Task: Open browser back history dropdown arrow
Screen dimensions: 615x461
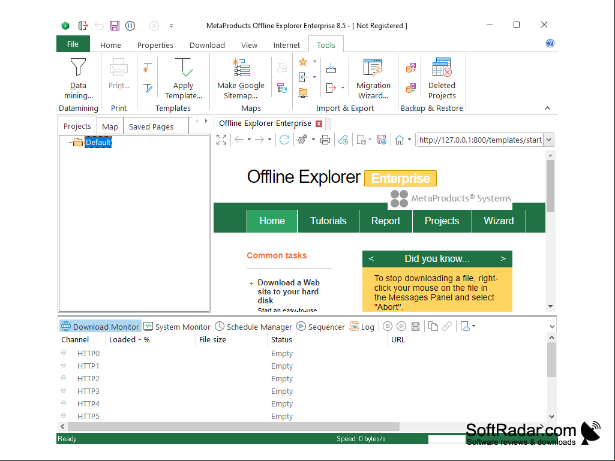Action: click(249, 140)
